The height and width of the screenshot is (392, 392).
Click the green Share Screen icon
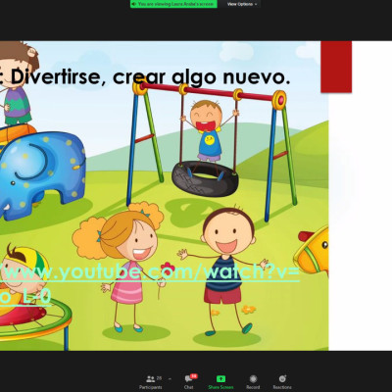220,379
